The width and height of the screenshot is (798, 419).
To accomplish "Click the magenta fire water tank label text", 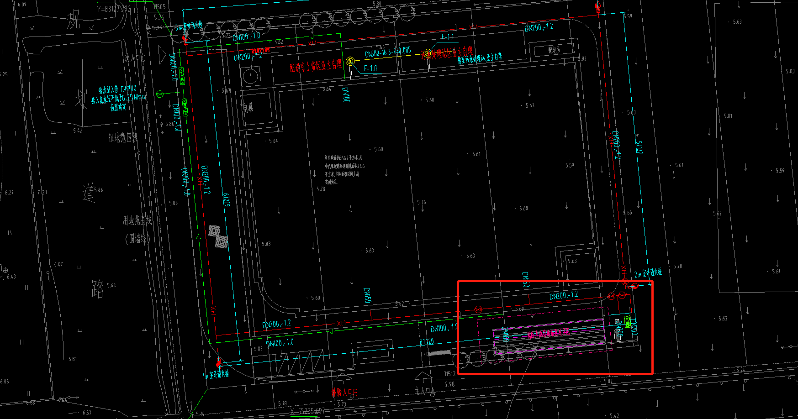I will pyautogui.click(x=549, y=333).
